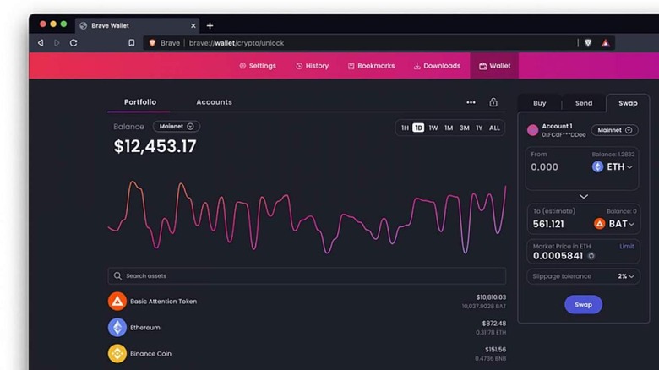This screenshot has height=370, width=659.
Task: Click the Basic Attention Token icon
Action: [x=117, y=301]
